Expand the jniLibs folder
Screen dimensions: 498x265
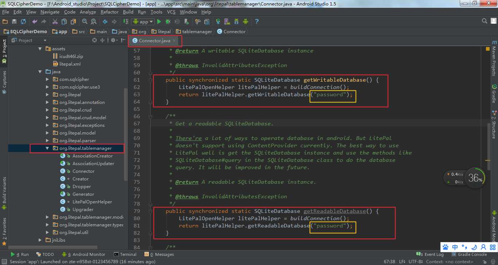(40, 240)
